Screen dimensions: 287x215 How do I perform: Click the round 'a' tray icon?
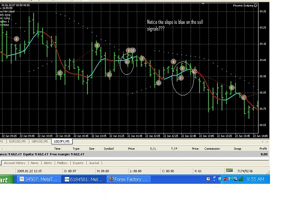point(236,179)
